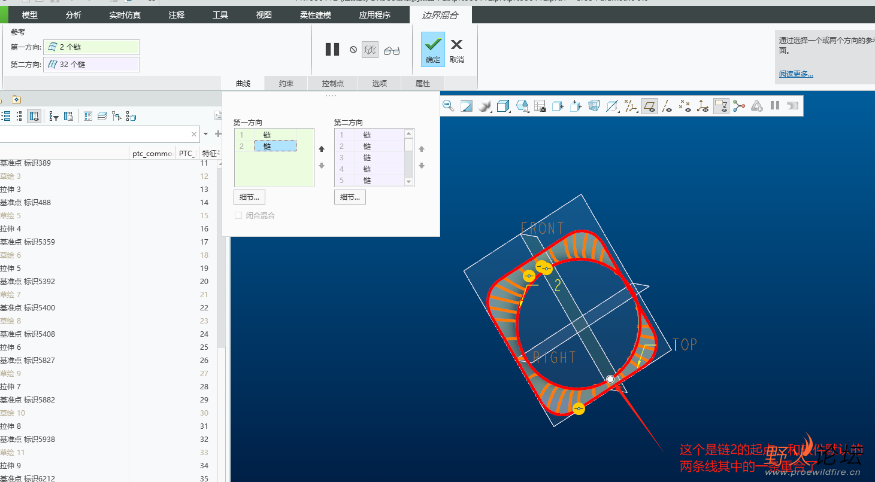Click the plus add button beside search

pos(218,134)
